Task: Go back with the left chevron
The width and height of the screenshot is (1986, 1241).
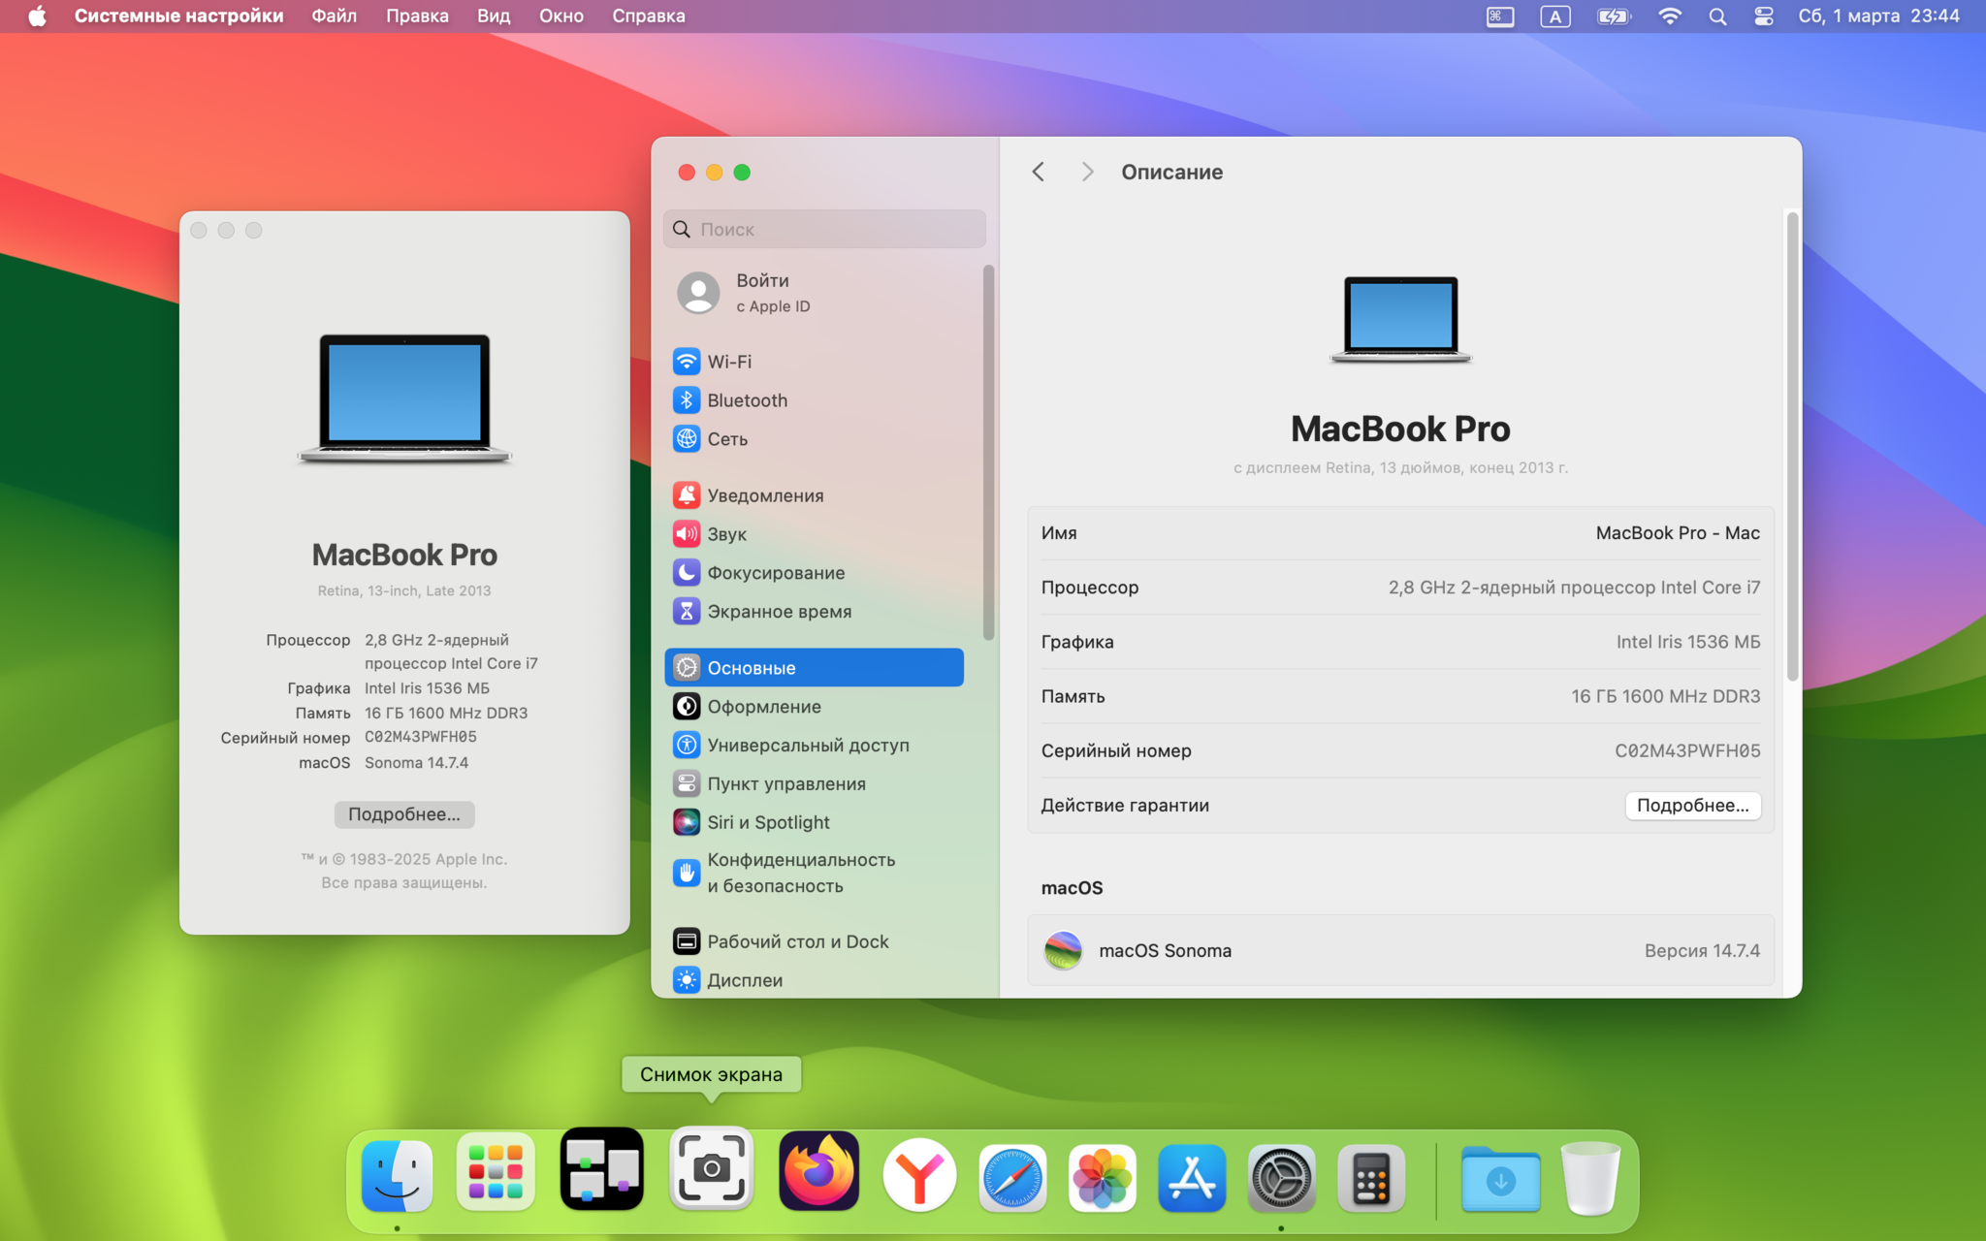Action: [x=1039, y=172]
